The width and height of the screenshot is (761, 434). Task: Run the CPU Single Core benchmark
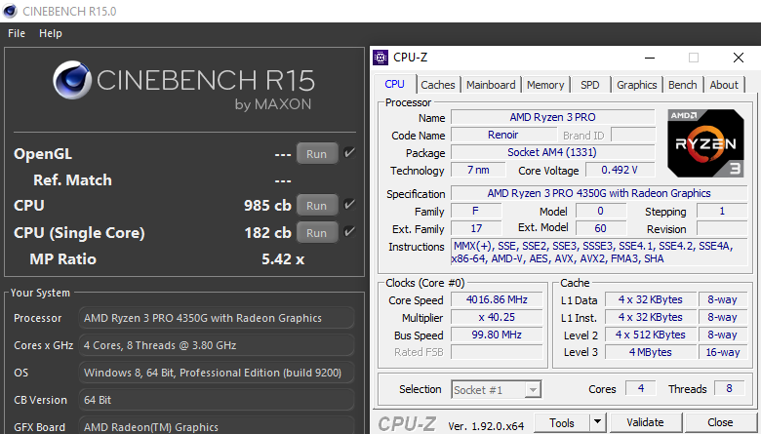coord(316,233)
